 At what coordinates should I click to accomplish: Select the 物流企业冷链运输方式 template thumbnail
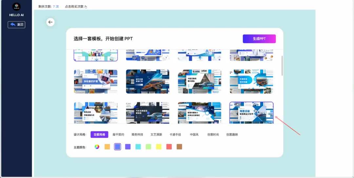[96, 113]
